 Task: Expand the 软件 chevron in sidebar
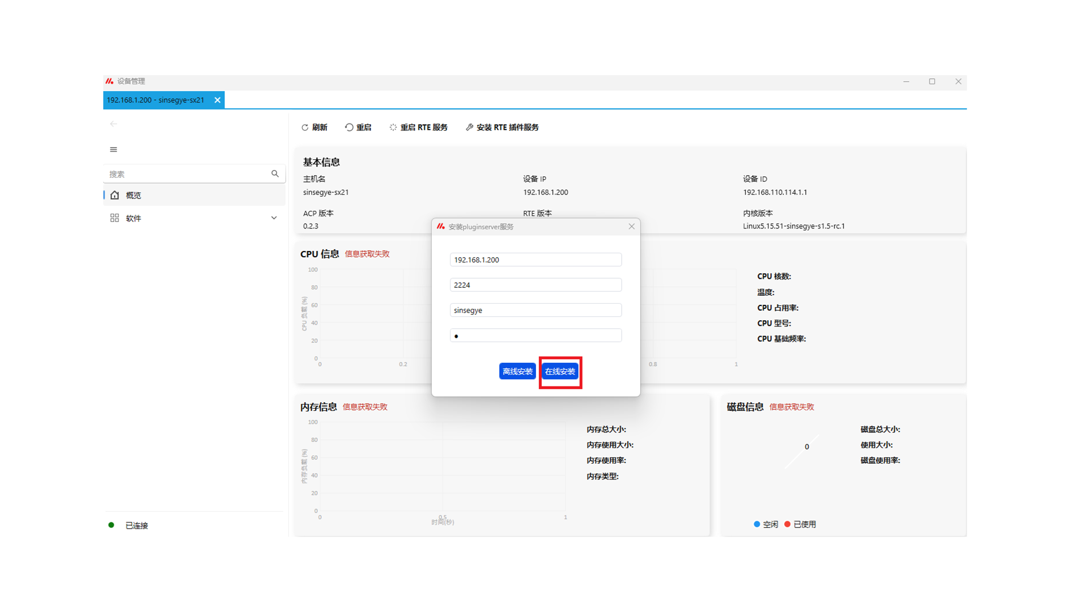274,218
